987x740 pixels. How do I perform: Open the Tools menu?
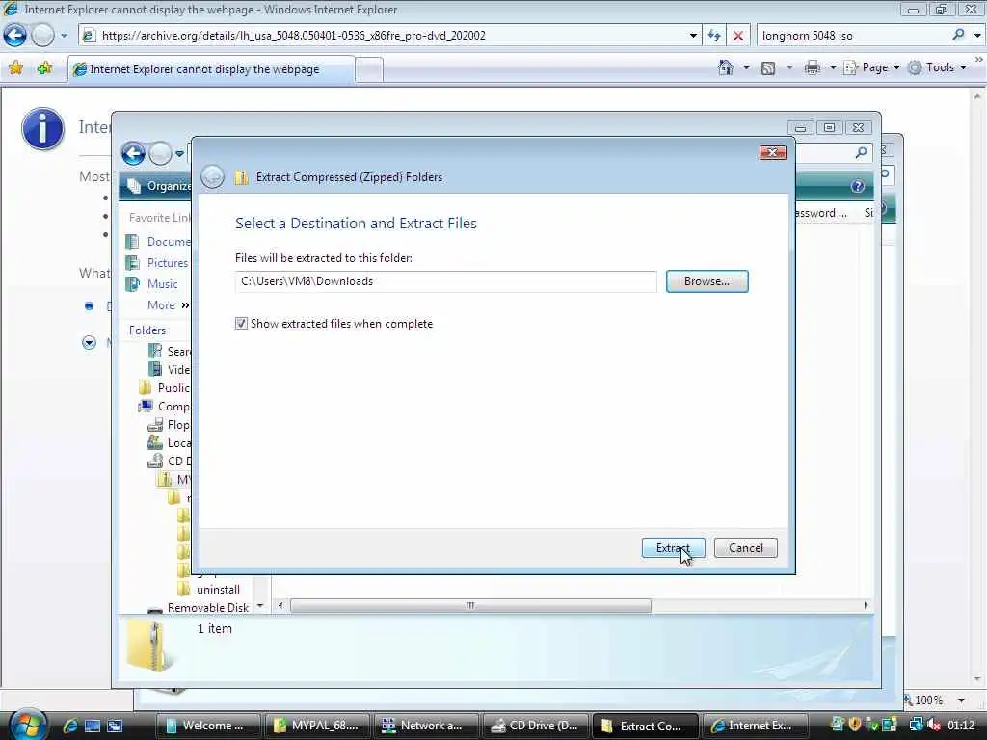coord(938,67)
